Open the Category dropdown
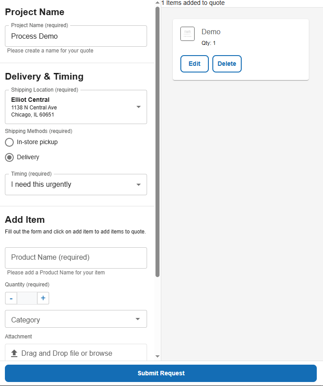323x386 pixels. click(138, 319)
